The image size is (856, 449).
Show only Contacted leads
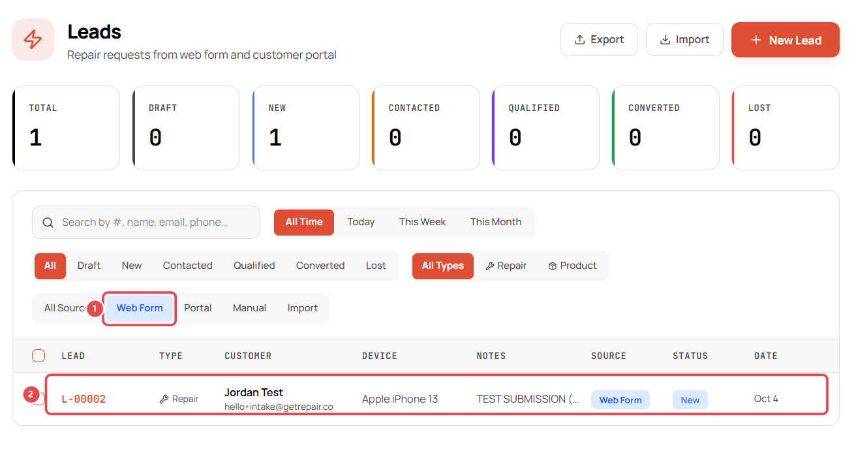coord(188,266)
